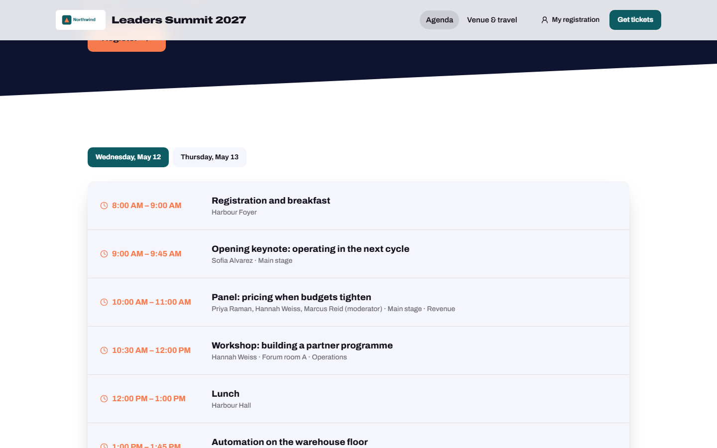Viewport: 717px width, 448px height.
Task: Click the user icon beside My registration
Action: (545, 20)
